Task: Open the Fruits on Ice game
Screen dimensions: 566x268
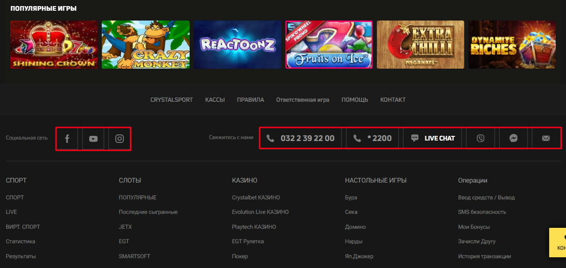Action: (329, 45)
